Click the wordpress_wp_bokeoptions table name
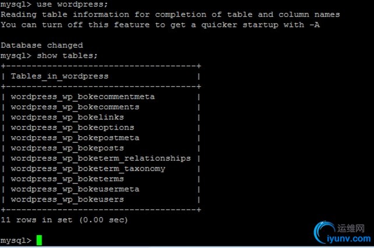This screenshot has width=374, height=248. click(x=72, y=127)
